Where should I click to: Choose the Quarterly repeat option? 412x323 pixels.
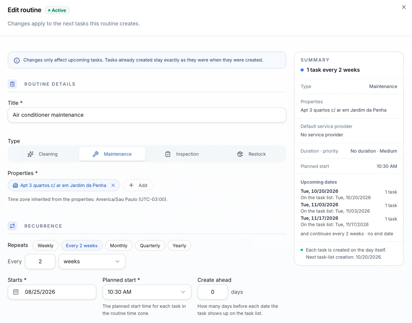[x=150, y=246]
